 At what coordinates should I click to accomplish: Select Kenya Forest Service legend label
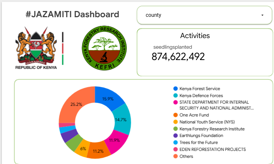(x=200, y=89)
